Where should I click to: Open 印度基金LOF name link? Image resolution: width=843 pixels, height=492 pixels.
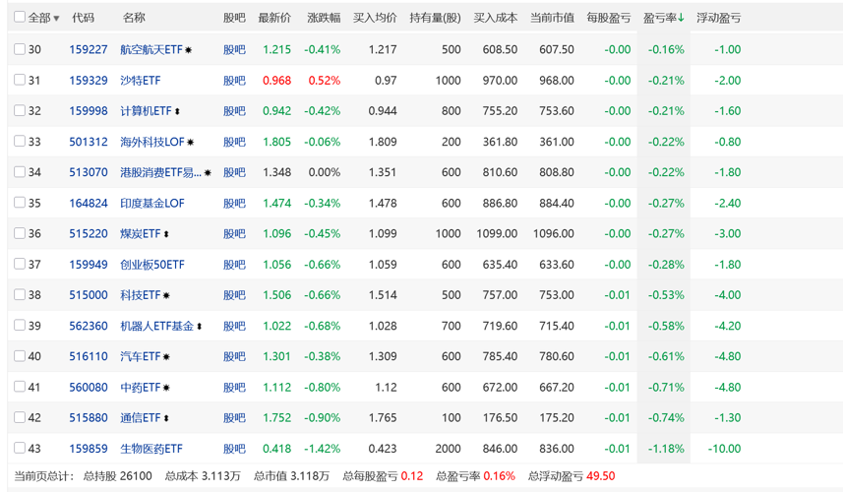coord(152,204)
